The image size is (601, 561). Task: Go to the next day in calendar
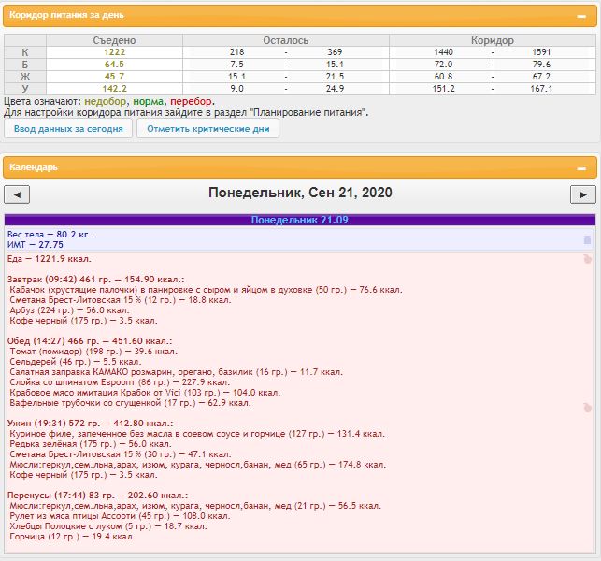583,194
